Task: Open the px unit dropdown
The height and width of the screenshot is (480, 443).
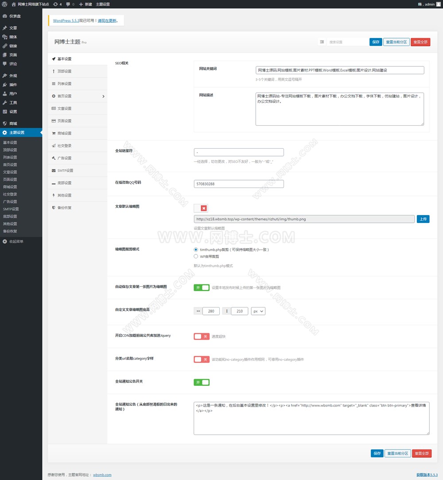Action: [x=258, y=311]
